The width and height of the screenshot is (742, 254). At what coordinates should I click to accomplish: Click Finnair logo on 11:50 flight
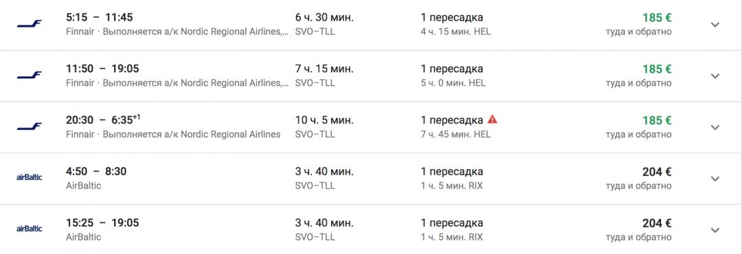point(30,76)
